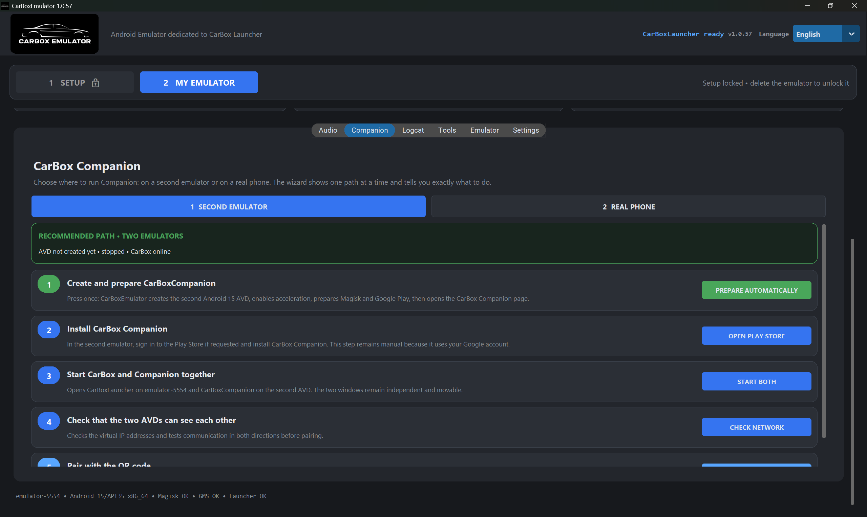Click the 'Language' label
Image resolution: width=867 pixels, height=517 pixels.
tap(774, 34)
